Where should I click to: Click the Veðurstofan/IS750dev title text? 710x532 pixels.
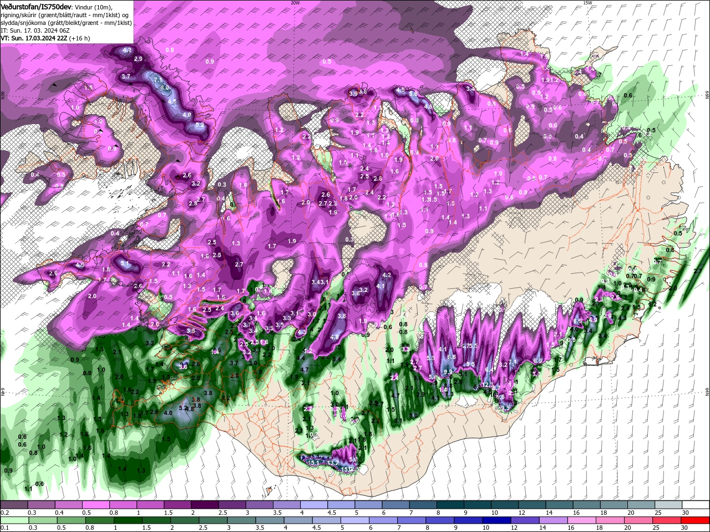(36, 6)
